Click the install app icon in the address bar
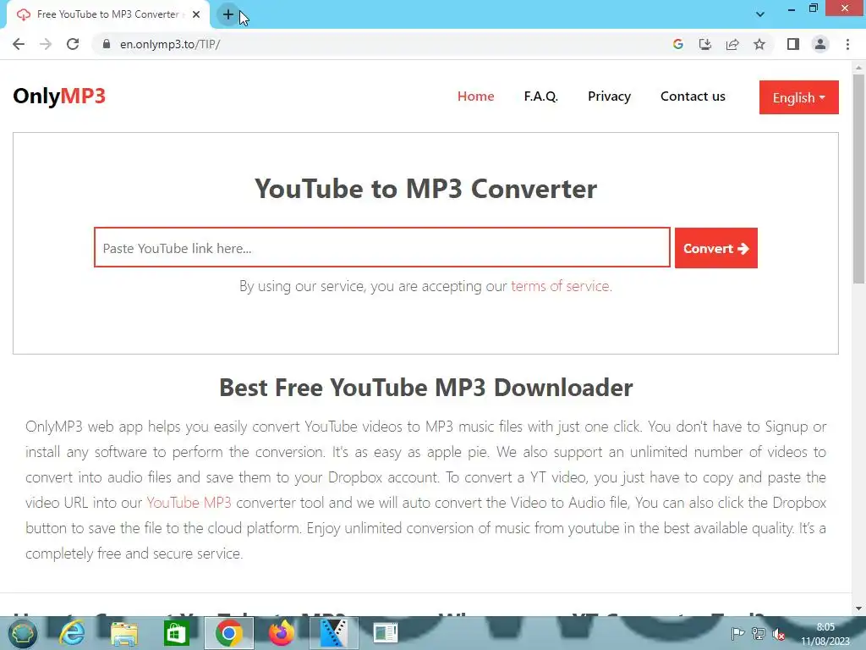The image size is (866, 650). (x=705, y=44)
